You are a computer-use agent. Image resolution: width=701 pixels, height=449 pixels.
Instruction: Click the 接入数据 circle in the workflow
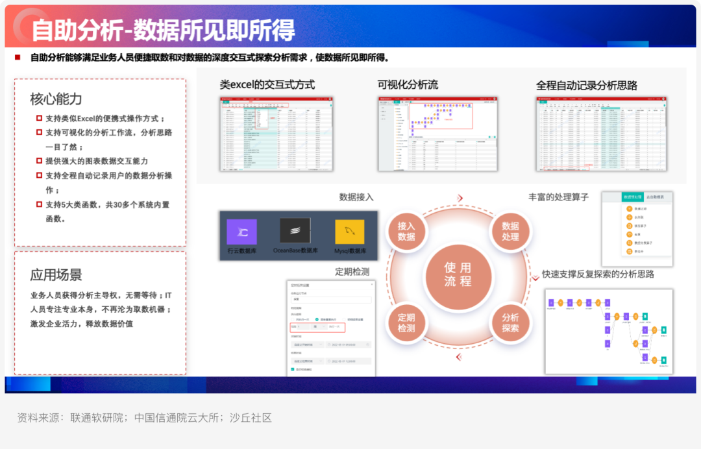[x=406, y=232]
